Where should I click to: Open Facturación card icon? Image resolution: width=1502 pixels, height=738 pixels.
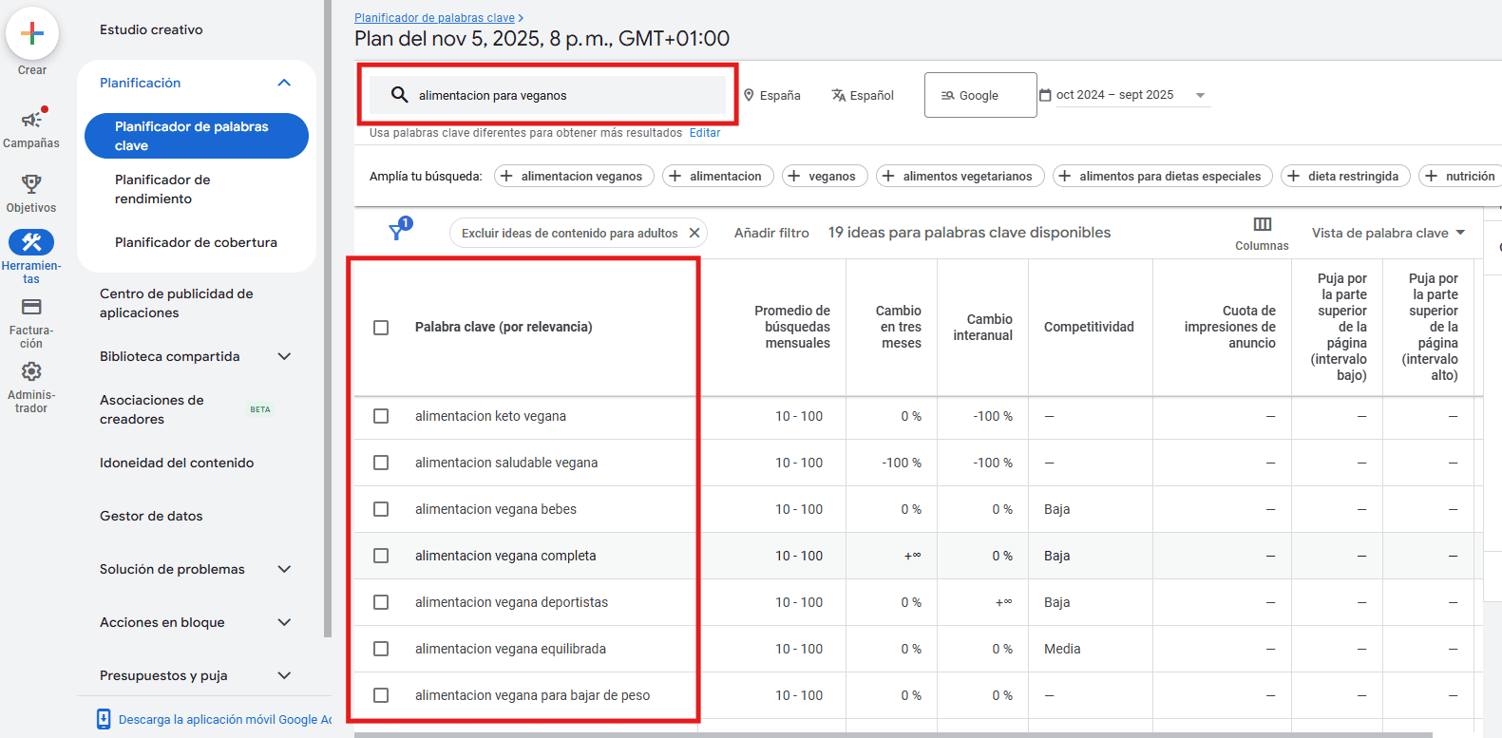(31, 307)
